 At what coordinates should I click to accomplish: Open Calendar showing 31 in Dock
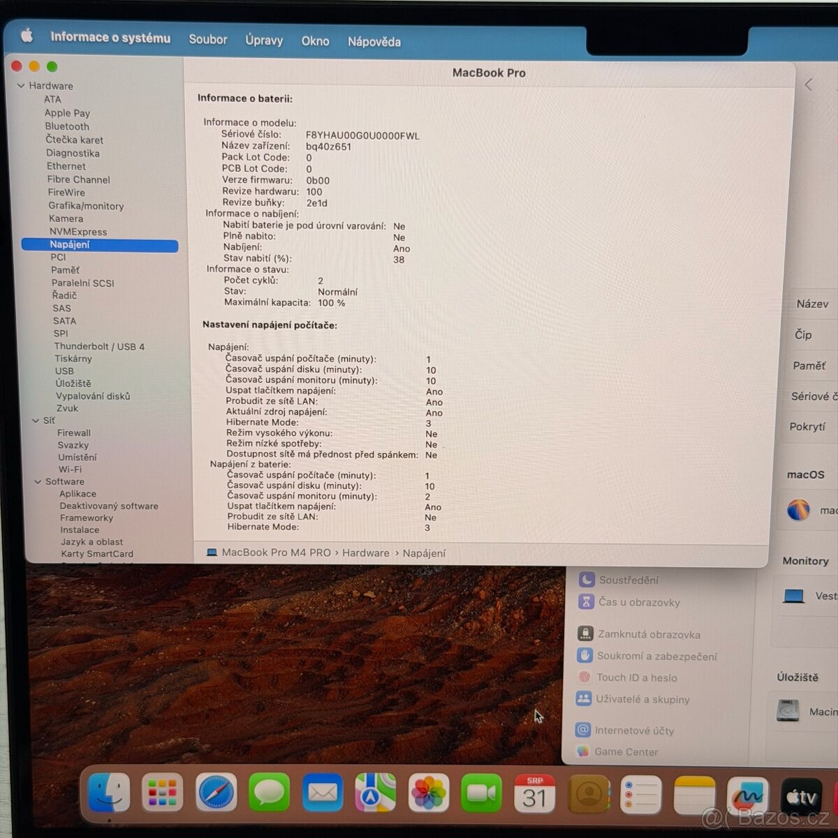534,793
